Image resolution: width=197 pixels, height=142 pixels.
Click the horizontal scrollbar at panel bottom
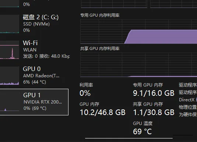click(129, 138)
